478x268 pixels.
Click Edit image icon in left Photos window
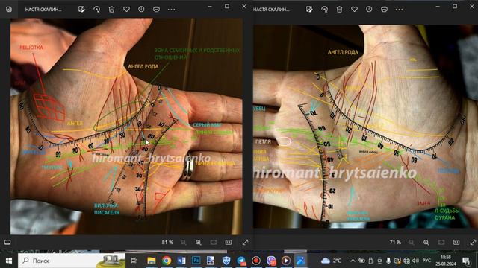coord(81,10)
